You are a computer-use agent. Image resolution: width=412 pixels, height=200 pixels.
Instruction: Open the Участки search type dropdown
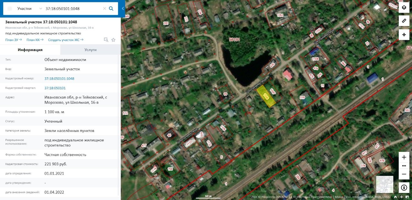tap(29, 9)
